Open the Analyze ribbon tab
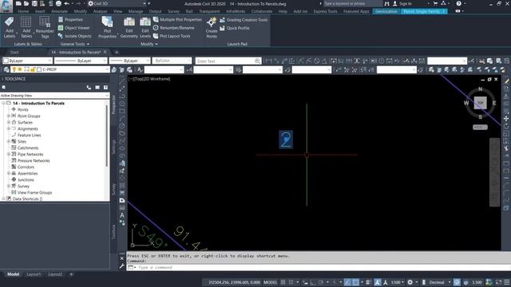Screen dimensions: 511x287 pyautogui.click(x=100, y=11)
